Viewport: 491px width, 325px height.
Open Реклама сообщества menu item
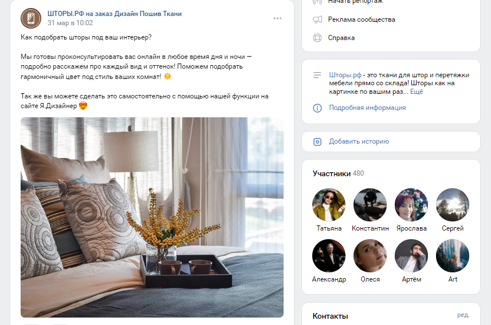tap(362, 19)
